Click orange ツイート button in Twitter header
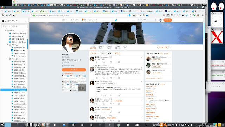 (x=168, y=20)
